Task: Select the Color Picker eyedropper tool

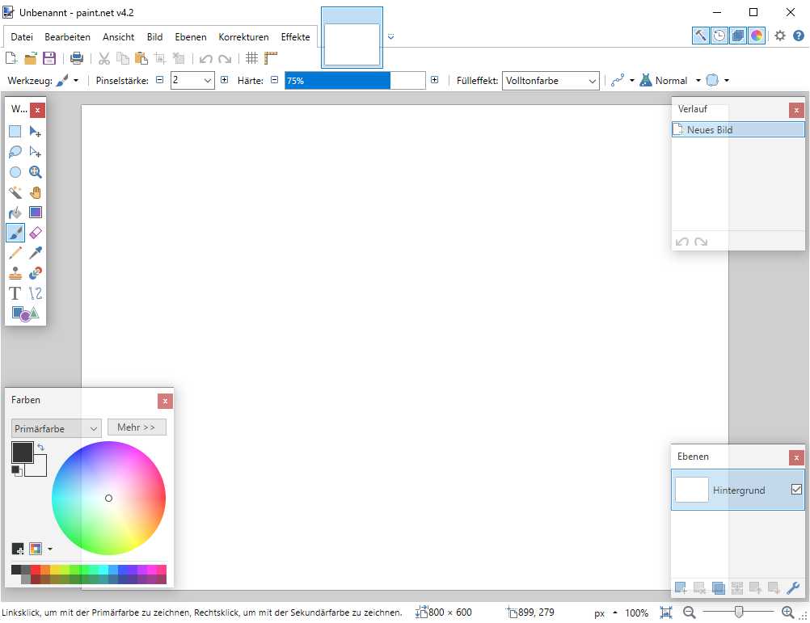Action: click(35, 253)
